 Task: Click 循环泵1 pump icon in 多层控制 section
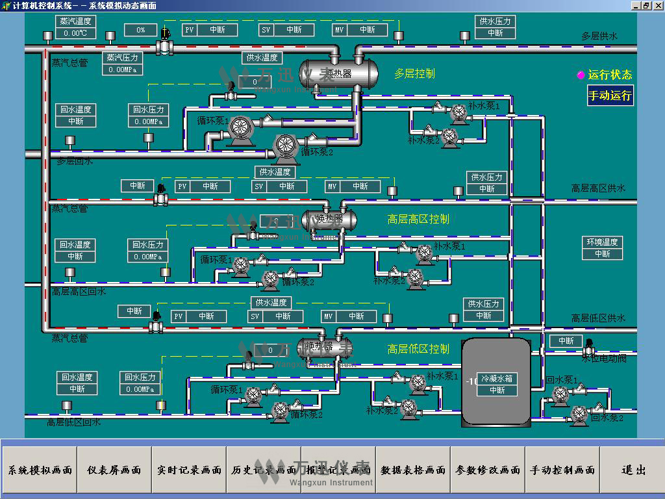[x=239, y=127]
